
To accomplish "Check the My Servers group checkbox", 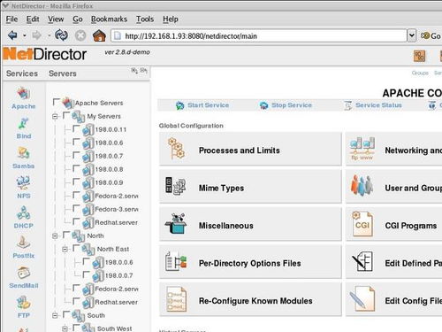I will click(66, 115).
